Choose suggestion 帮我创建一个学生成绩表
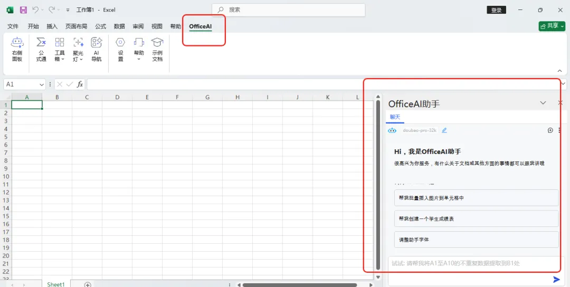This screenshot has width=570, height=287. click(x=476, y=219)
